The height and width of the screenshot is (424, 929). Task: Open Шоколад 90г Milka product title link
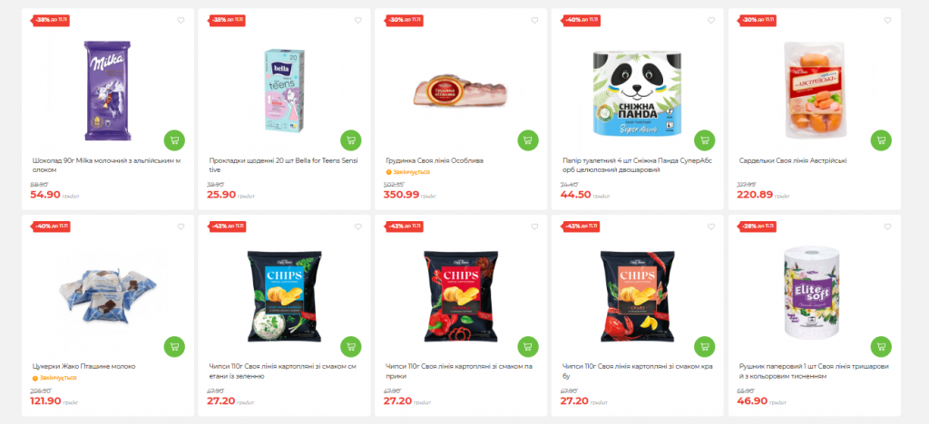point(106,165)
